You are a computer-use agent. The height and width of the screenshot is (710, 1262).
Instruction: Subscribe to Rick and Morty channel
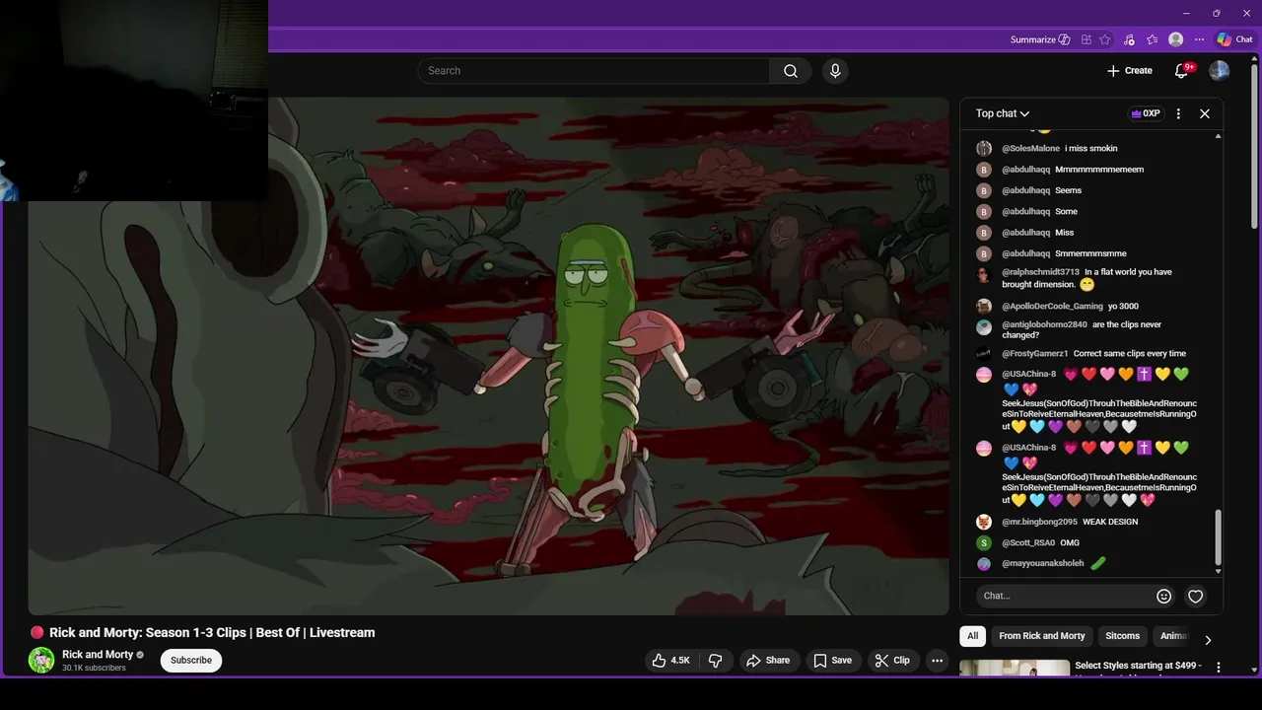point(191,661)
